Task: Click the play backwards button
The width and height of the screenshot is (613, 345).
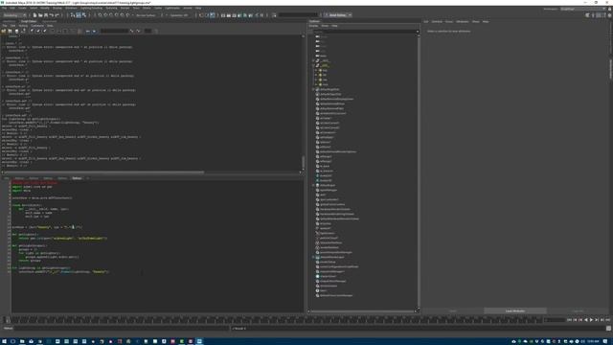Action: (x=585, y=320)
